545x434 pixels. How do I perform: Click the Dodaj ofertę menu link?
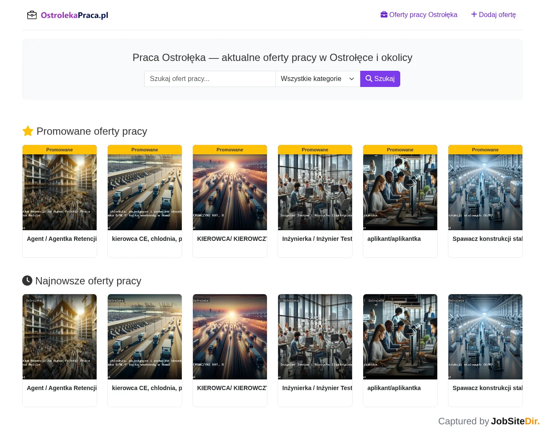[x=493, y=14]
